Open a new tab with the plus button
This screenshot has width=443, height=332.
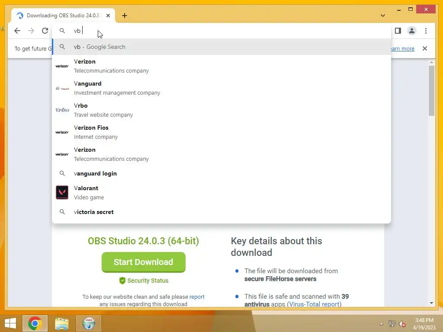click(124, 16)
